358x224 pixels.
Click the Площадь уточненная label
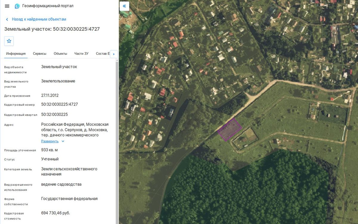pyautogui.click(x=20, y=150)
